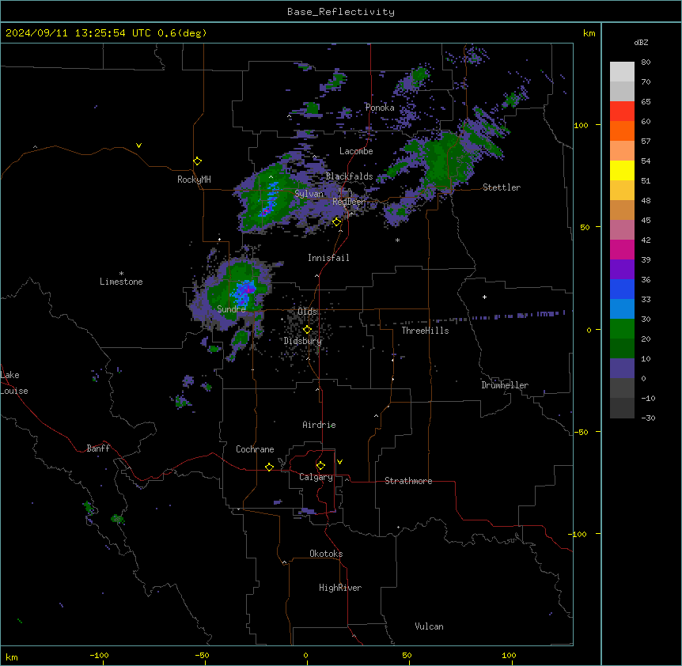Click the Limestone label on the map
682x666 pixels.
click(x=121, y=282)
